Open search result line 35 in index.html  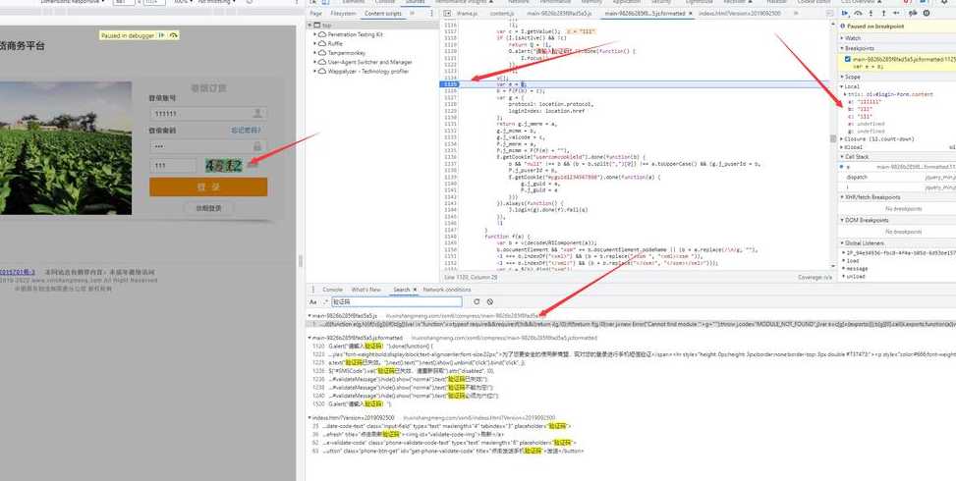(x=441, y=426)
